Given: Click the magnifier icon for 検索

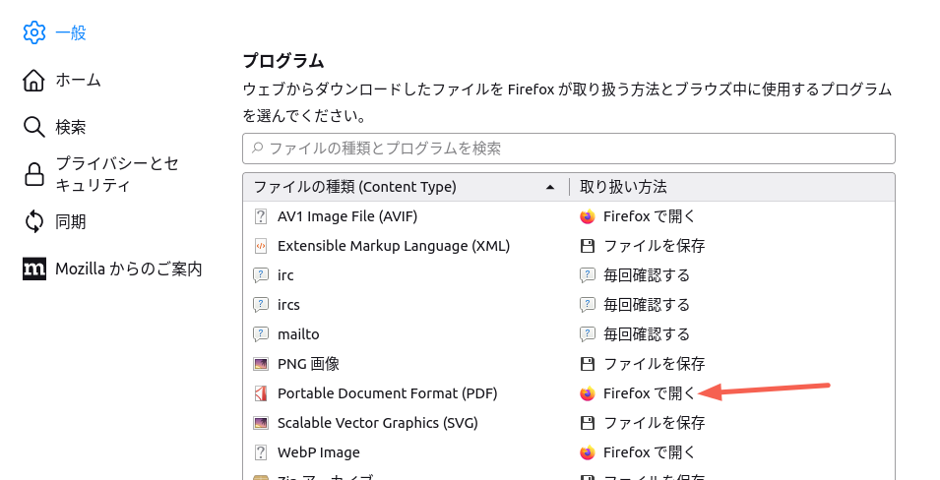Looking at the screenshot, I should pos(34,127).
